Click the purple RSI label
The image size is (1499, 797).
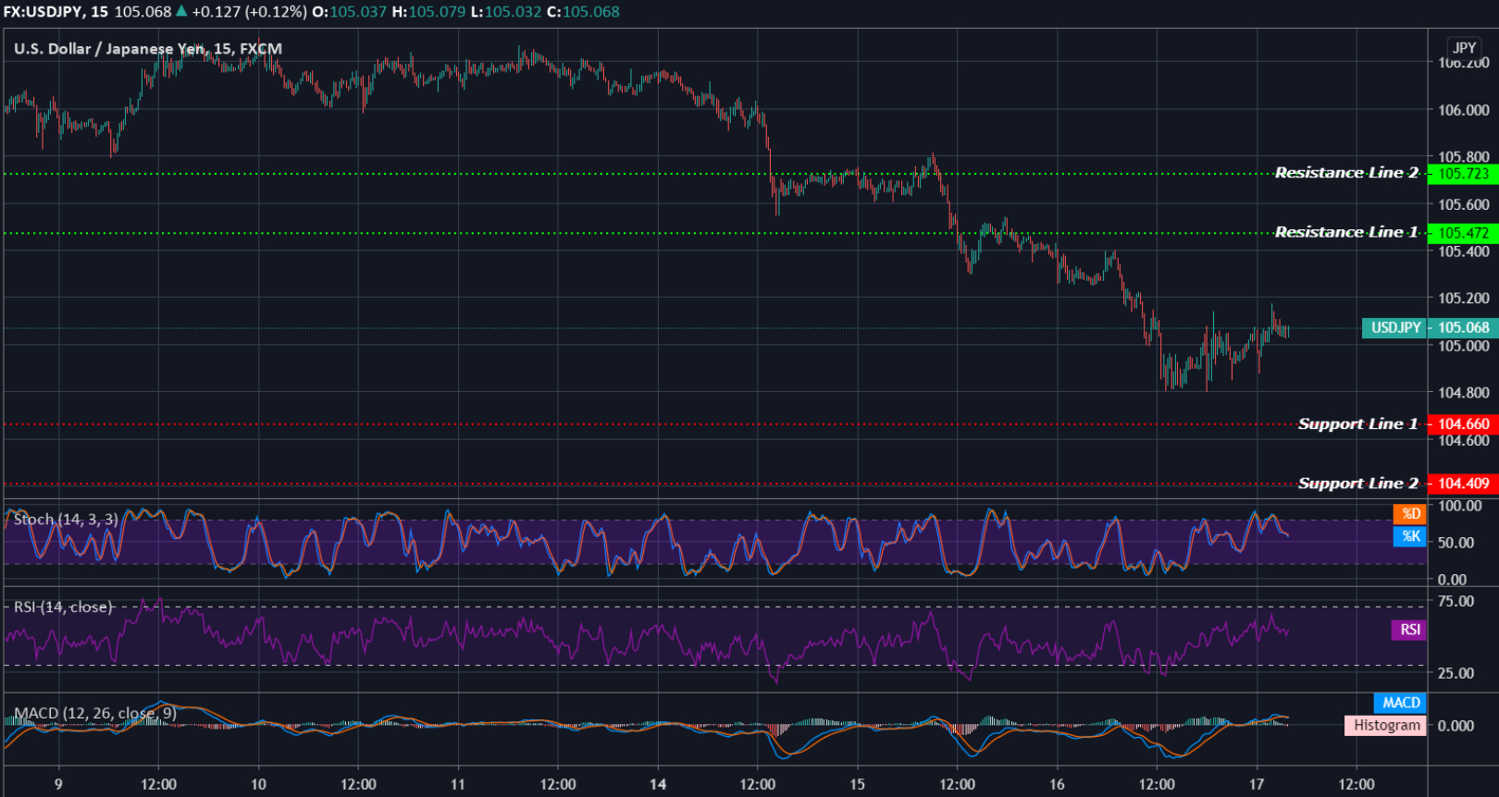1409,630
